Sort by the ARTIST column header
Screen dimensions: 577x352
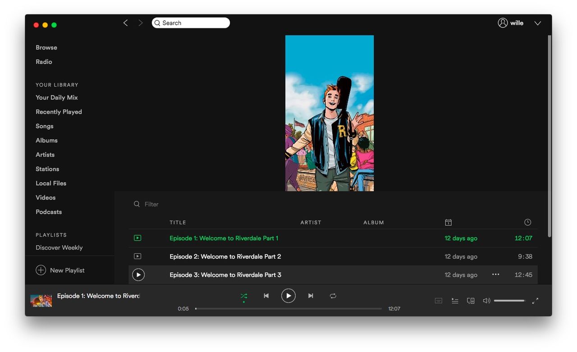tap(311, 222)
